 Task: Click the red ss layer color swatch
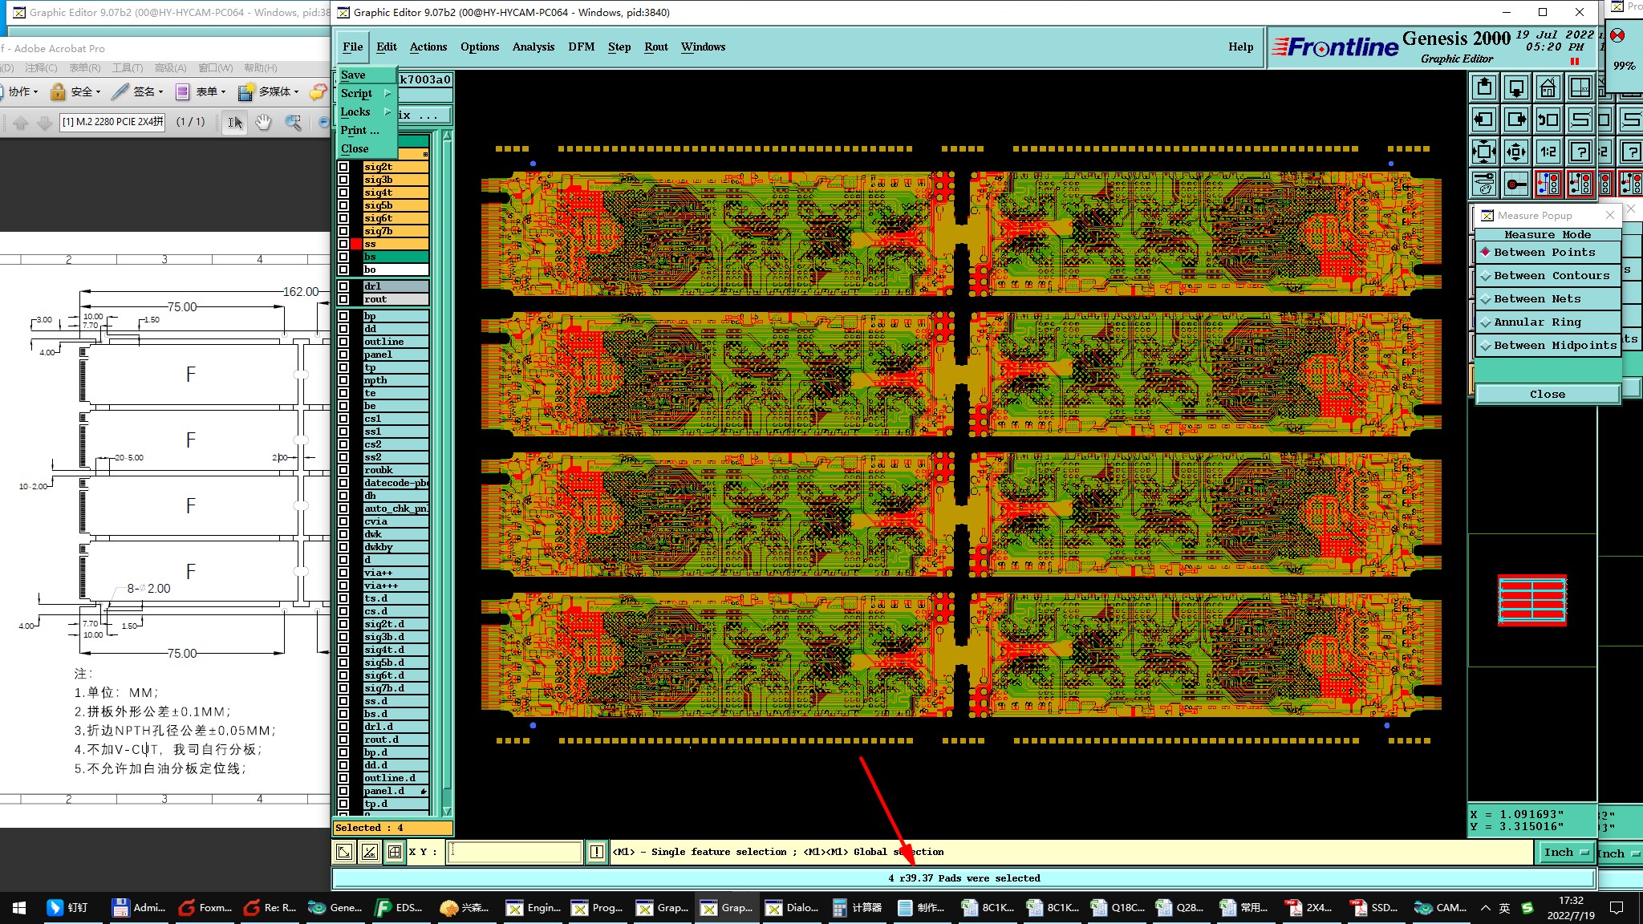[x=356, y=244]
